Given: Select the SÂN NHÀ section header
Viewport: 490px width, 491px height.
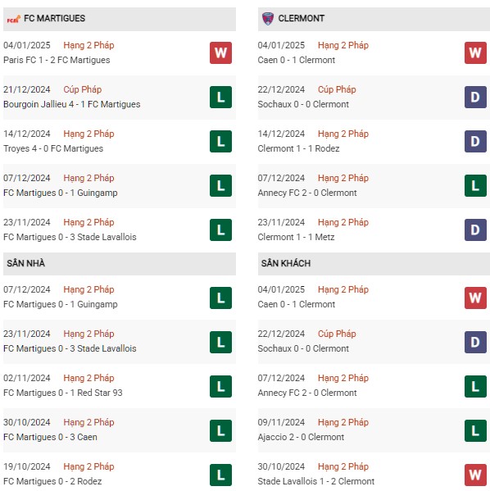Looking at the screenshot, I should pyautogui.click(x=120, y=264).
